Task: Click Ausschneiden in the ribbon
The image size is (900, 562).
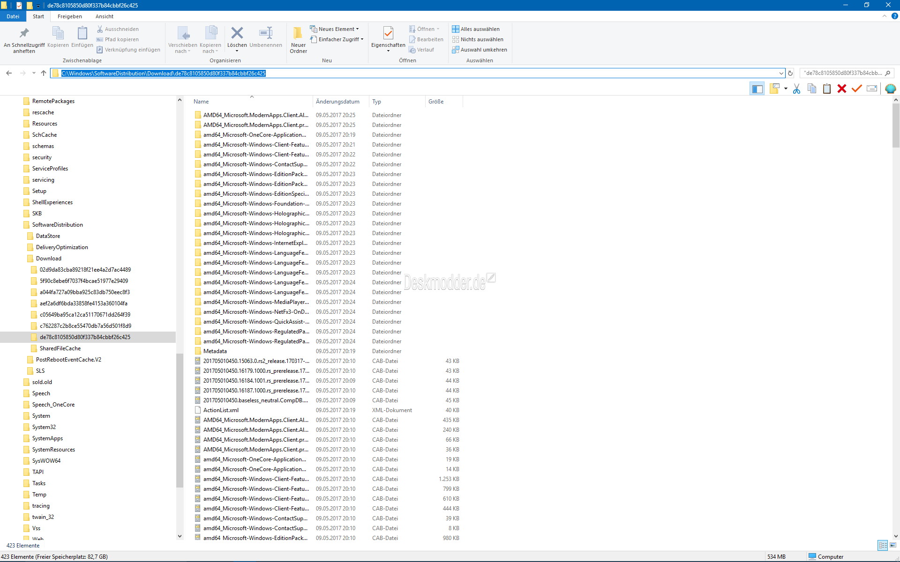Action: (118, 29)
